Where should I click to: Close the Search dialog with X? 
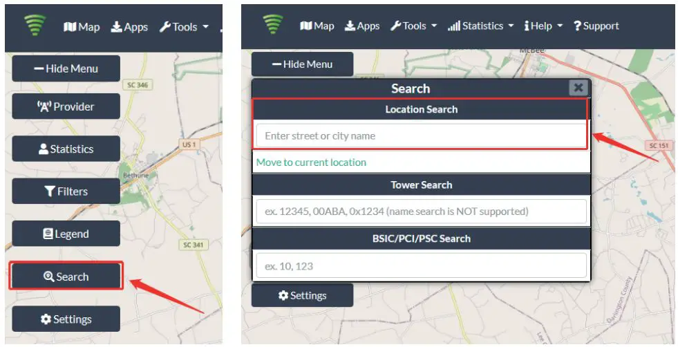(x=578, y=88)
